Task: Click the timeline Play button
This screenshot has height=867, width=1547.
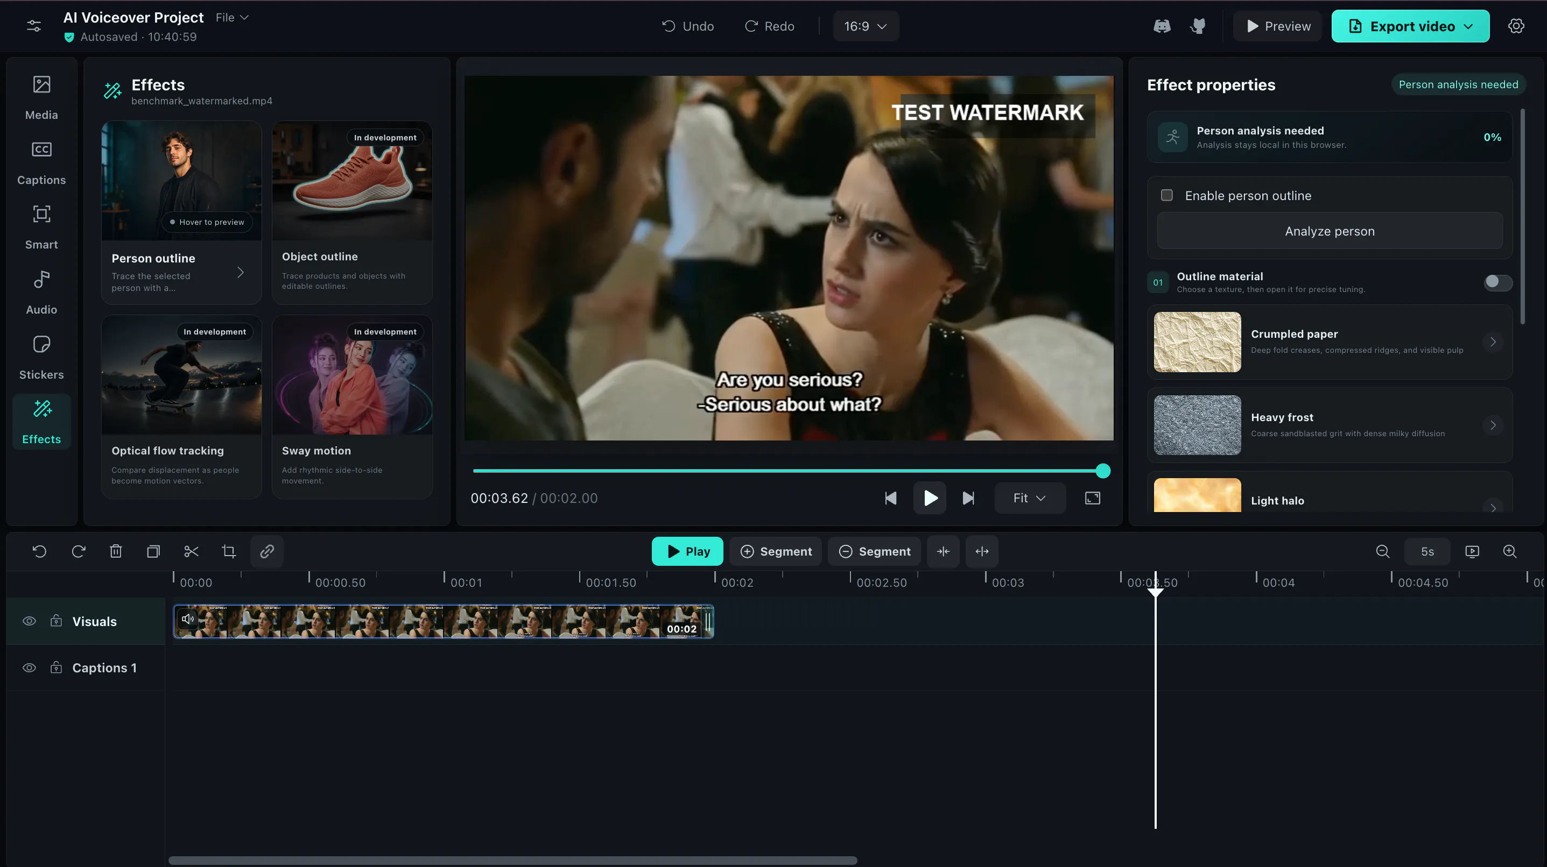Action: click(687, 551)
